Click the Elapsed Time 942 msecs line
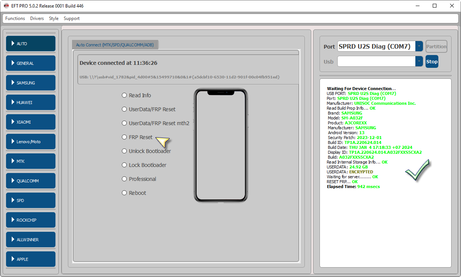Viewport: 461px width, 277px height. point(353,187)
